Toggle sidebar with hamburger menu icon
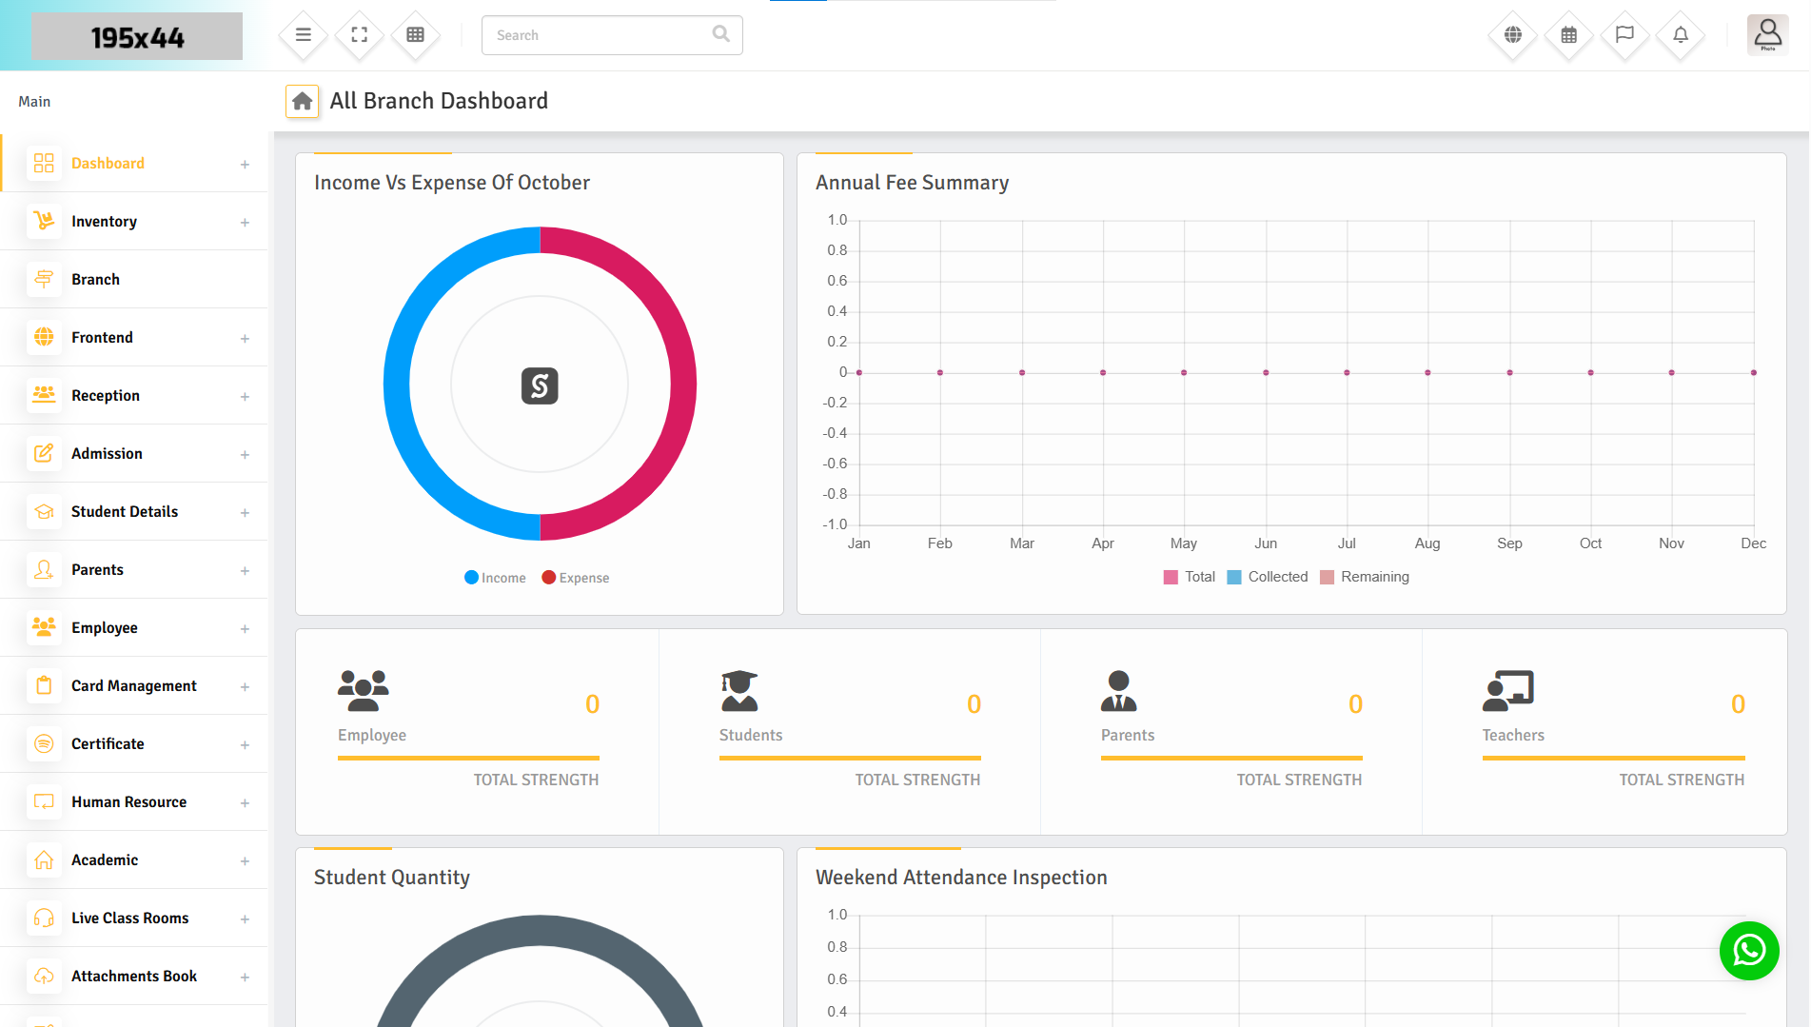 coord(304,35)
